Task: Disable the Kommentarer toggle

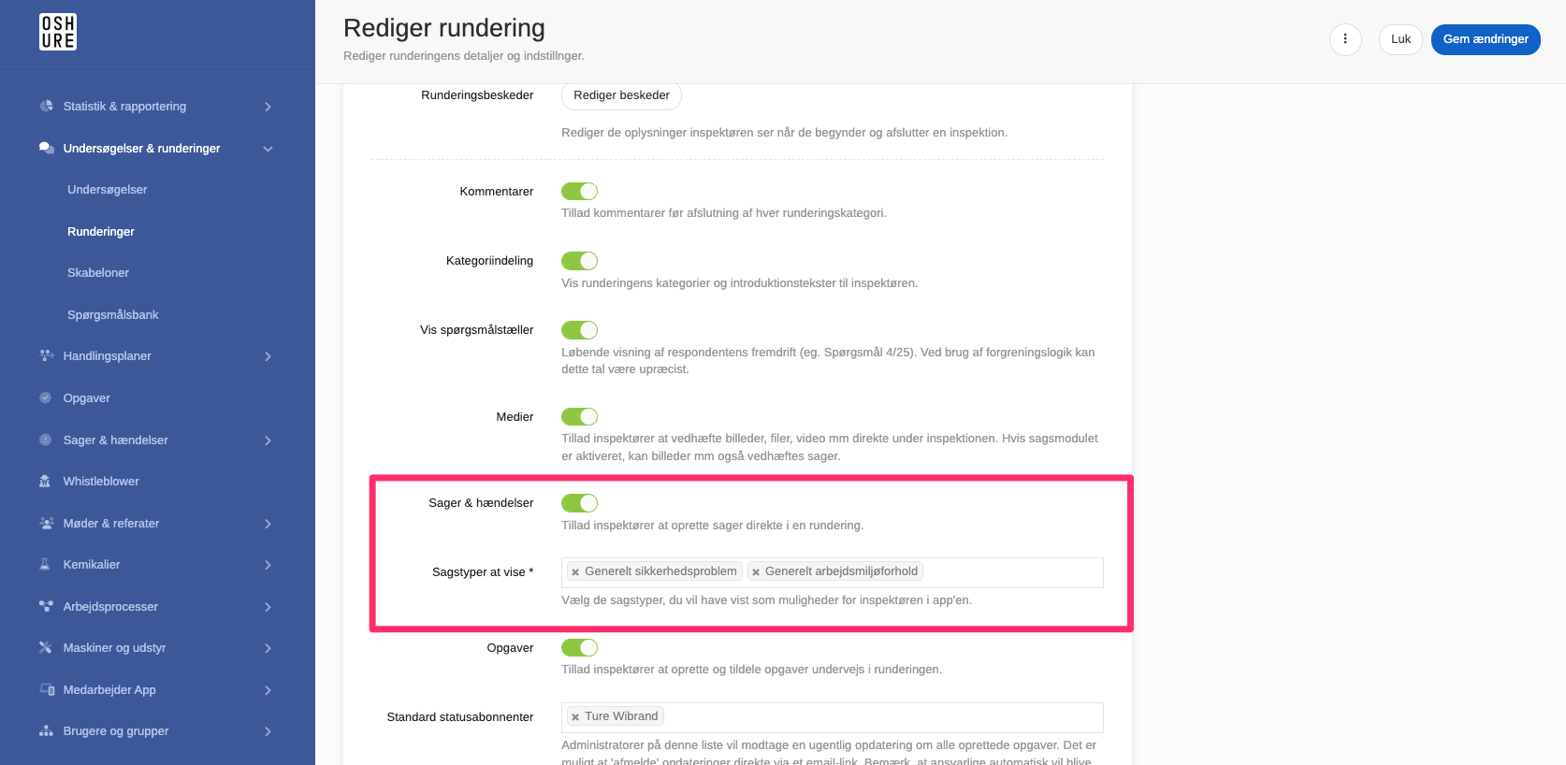Action: pos(579,191)
